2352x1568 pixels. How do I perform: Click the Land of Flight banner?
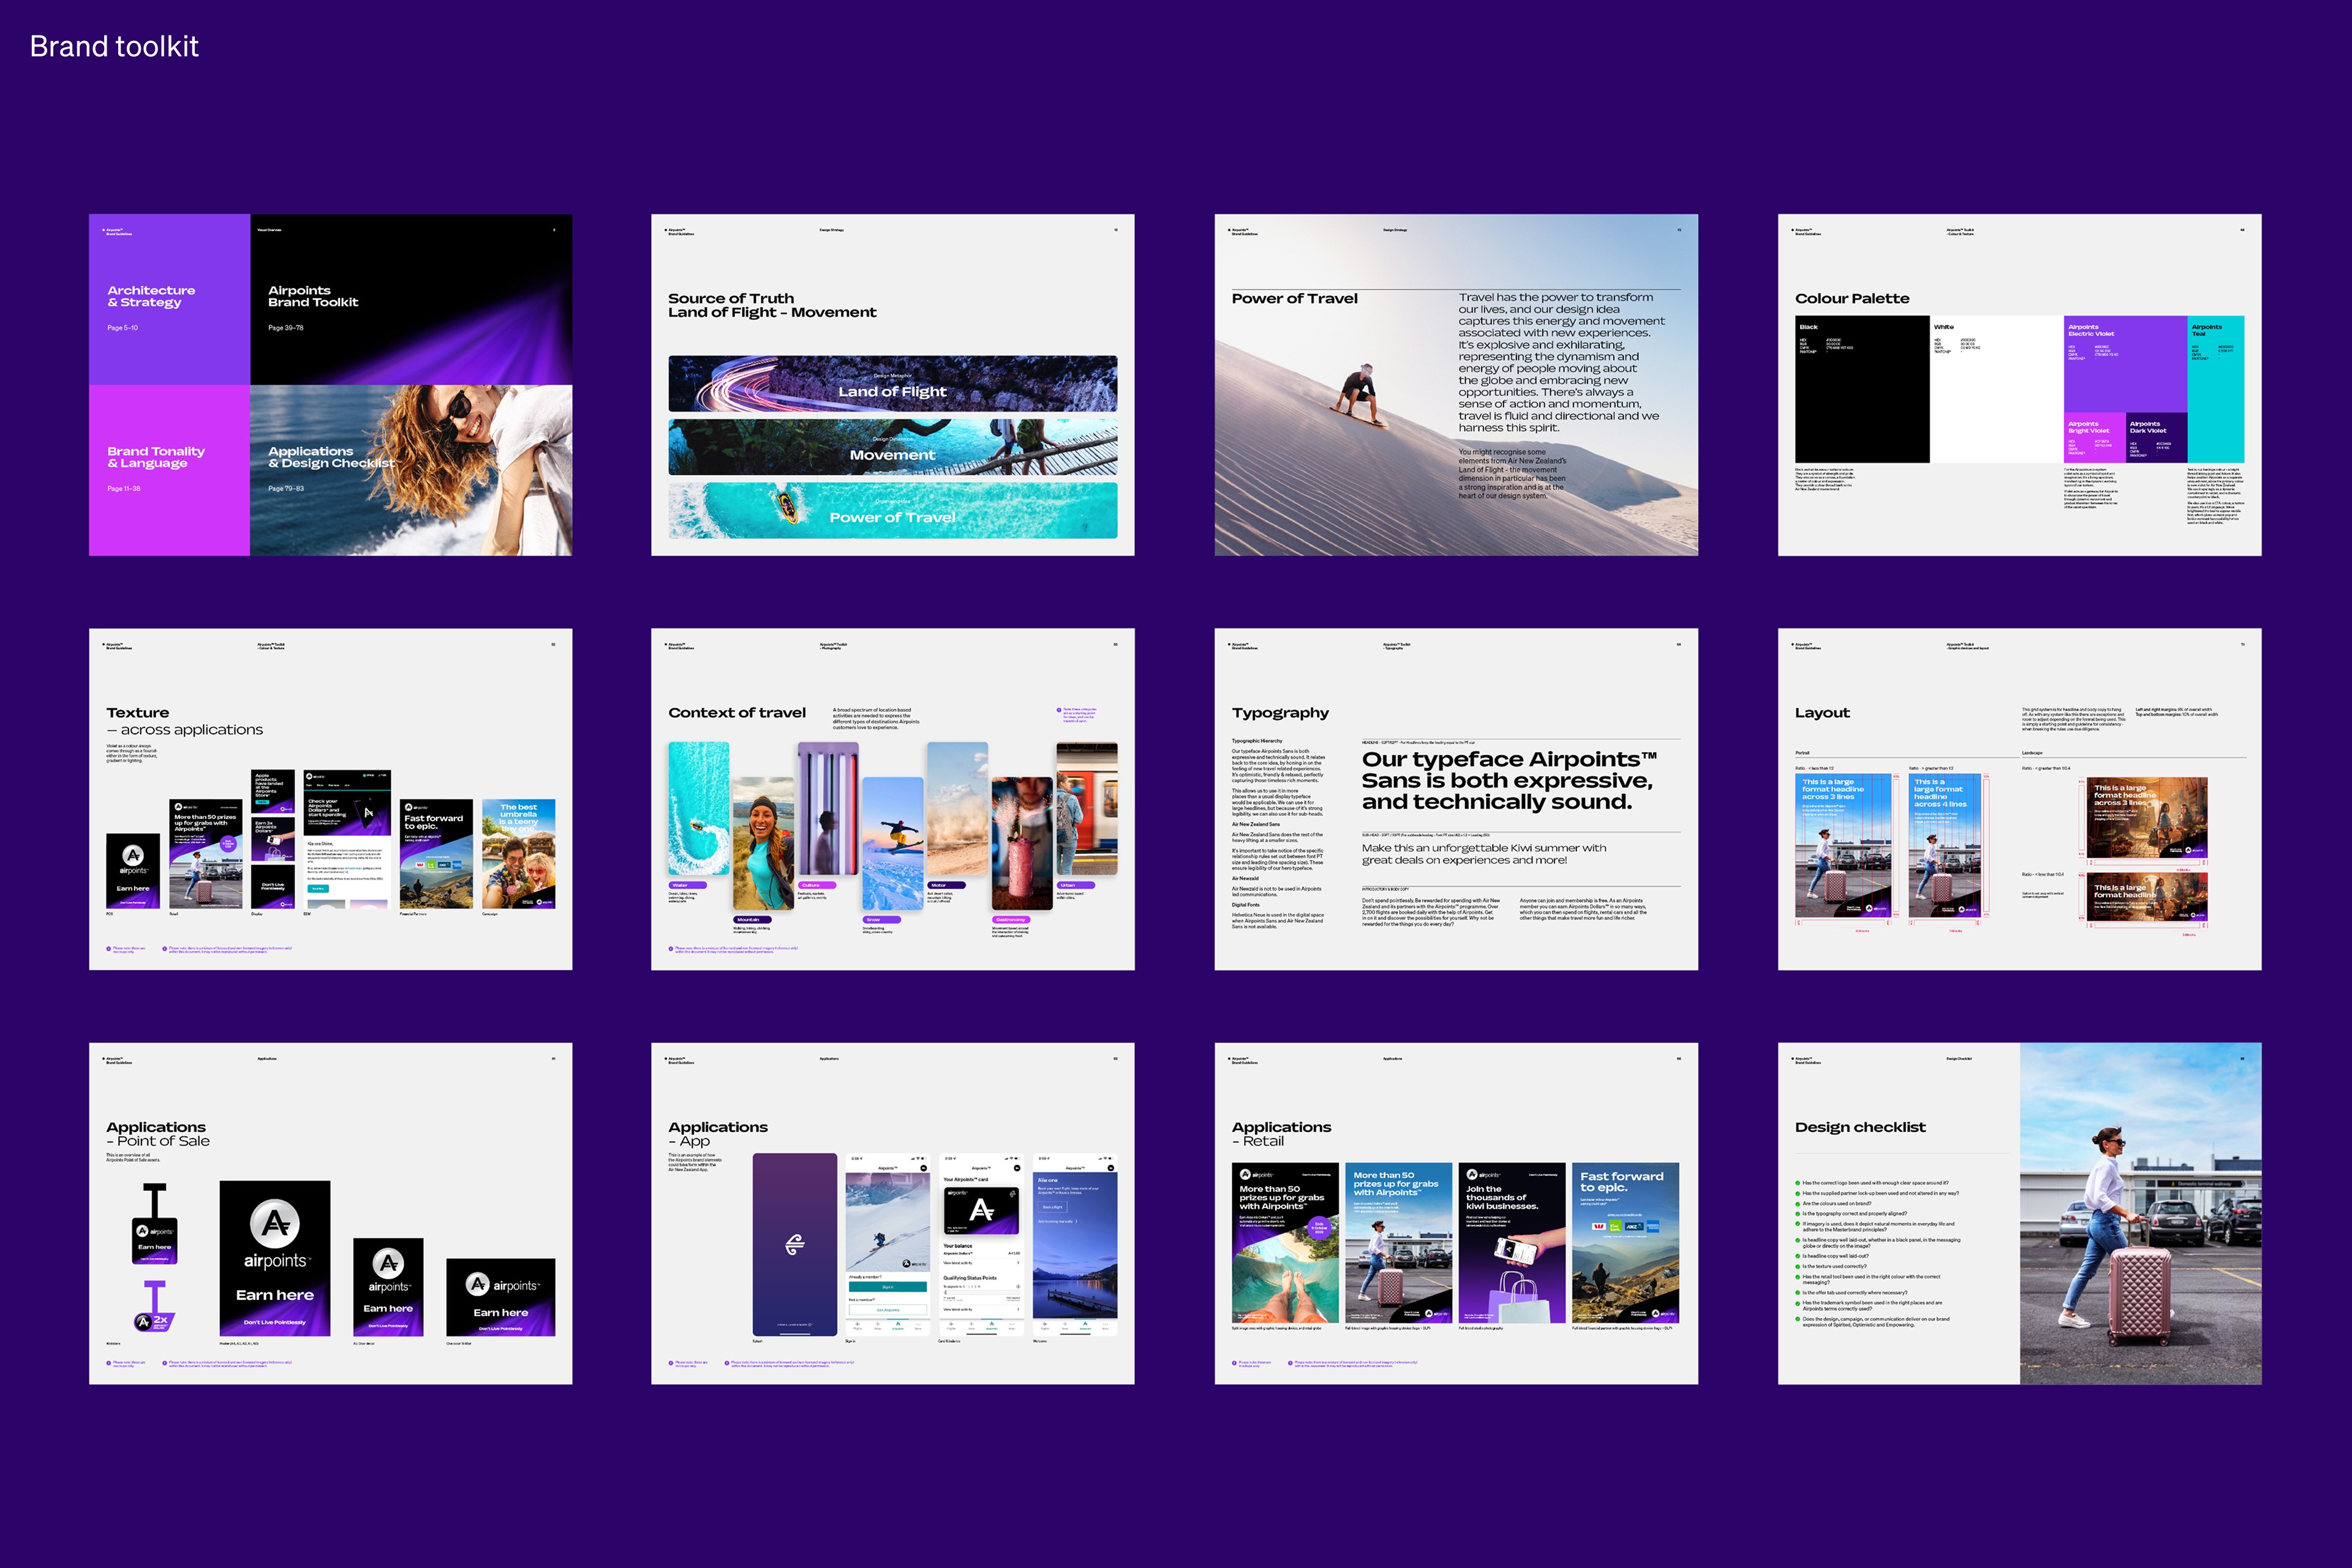tap(892, 384)
